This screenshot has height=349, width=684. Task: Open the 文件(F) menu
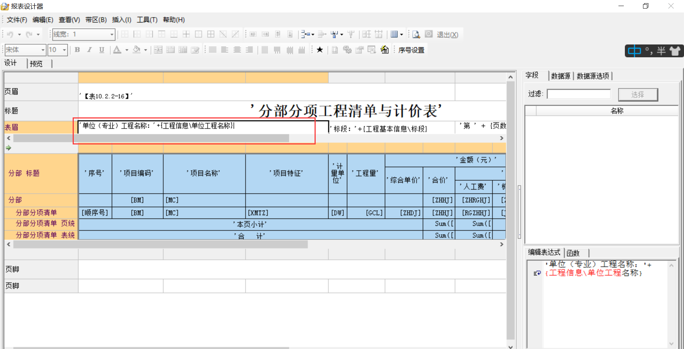(17, 20)
